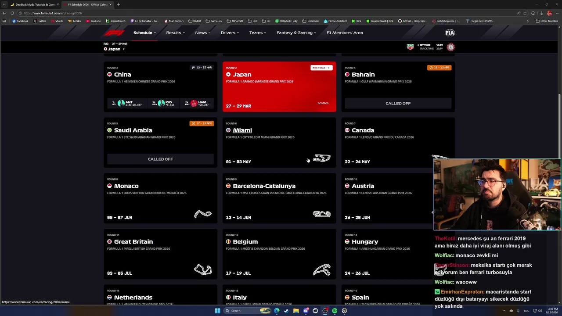562x316 pixels.
Task: Open File Explorer from the taskbar
Action: click(296, 311)
